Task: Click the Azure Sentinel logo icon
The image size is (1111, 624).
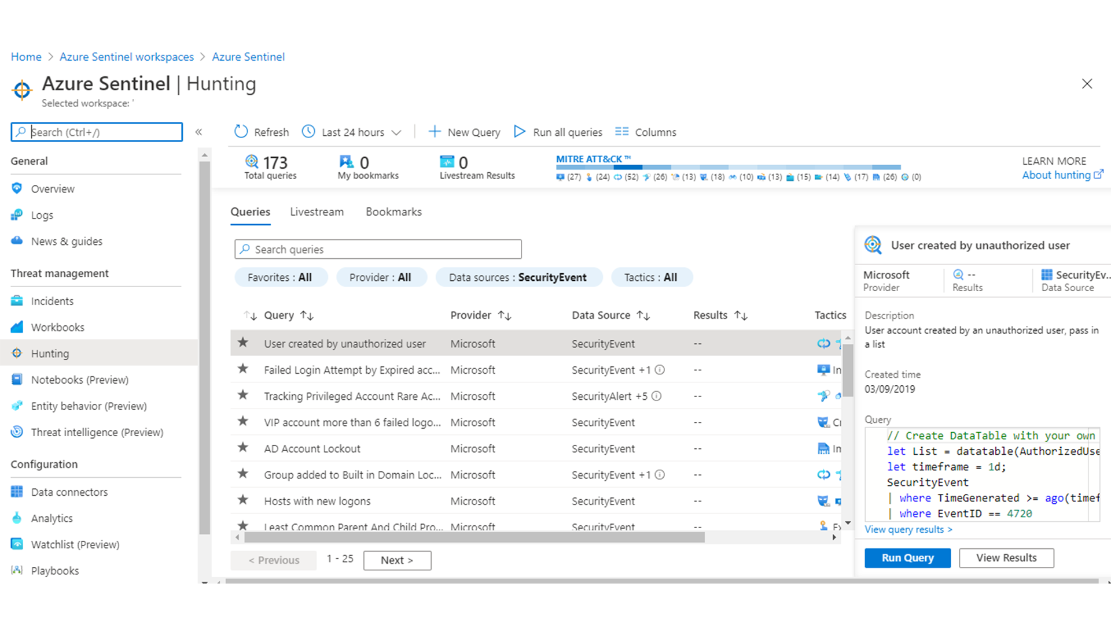Action: pyautogui.click(x=22, y=90)
